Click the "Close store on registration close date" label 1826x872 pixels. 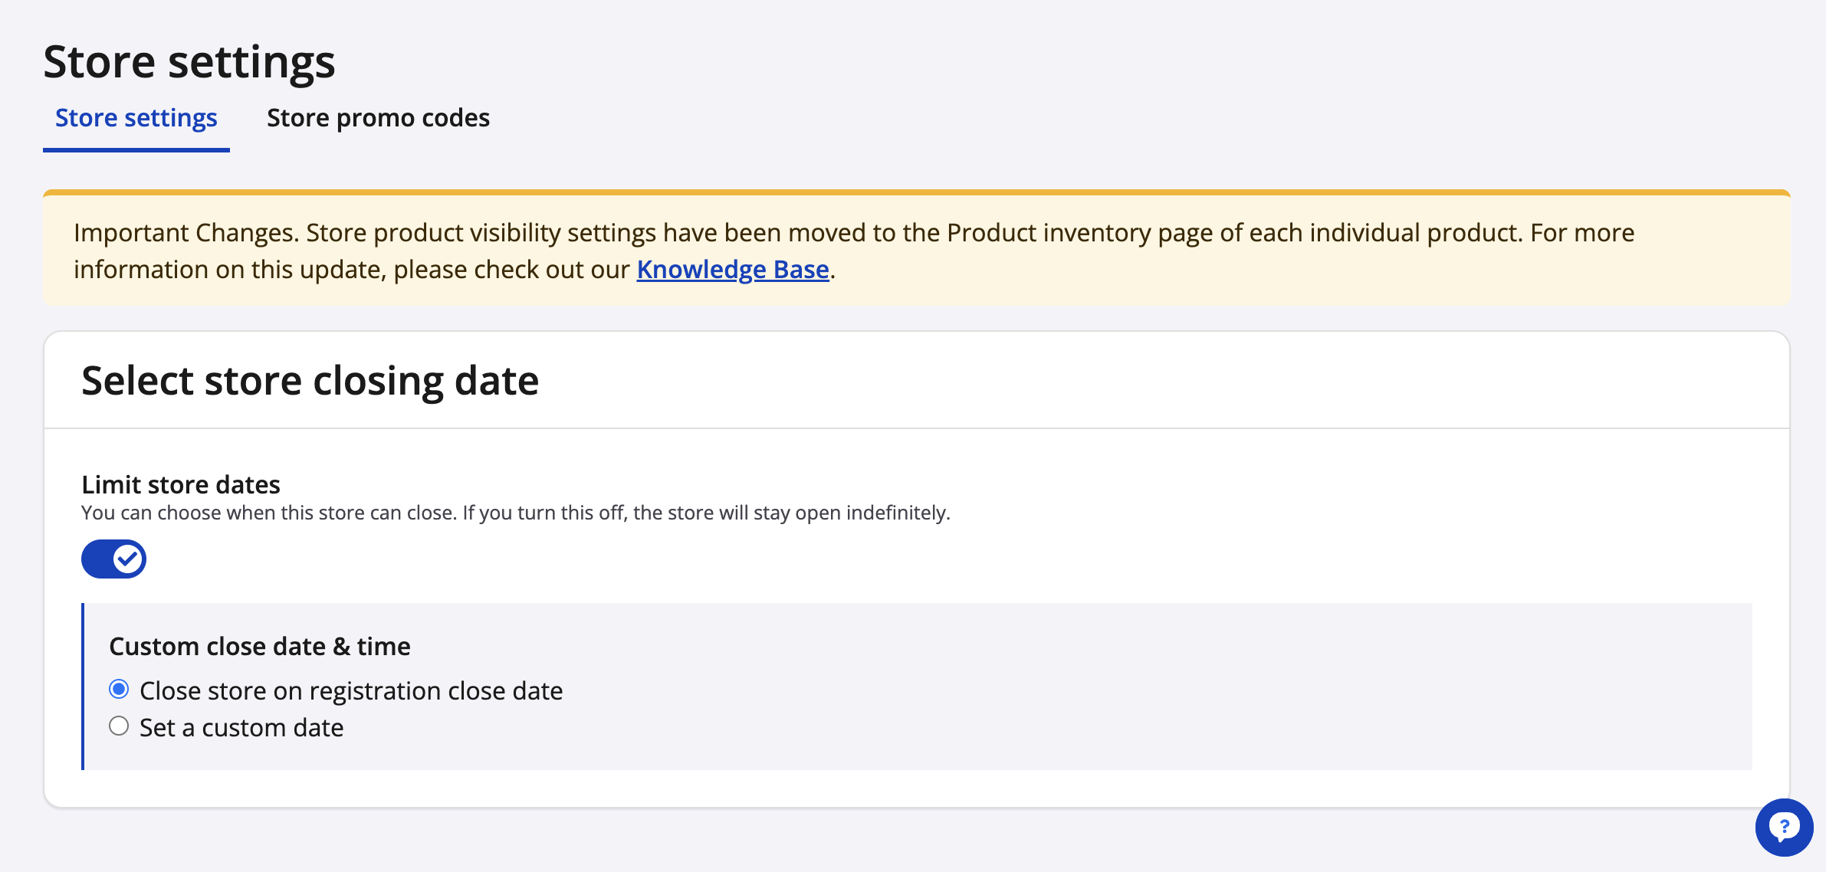(x=351, y=691)
